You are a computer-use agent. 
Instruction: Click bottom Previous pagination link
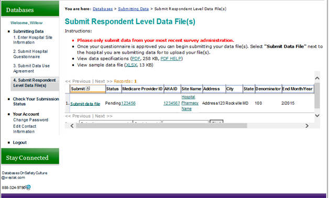78,116
